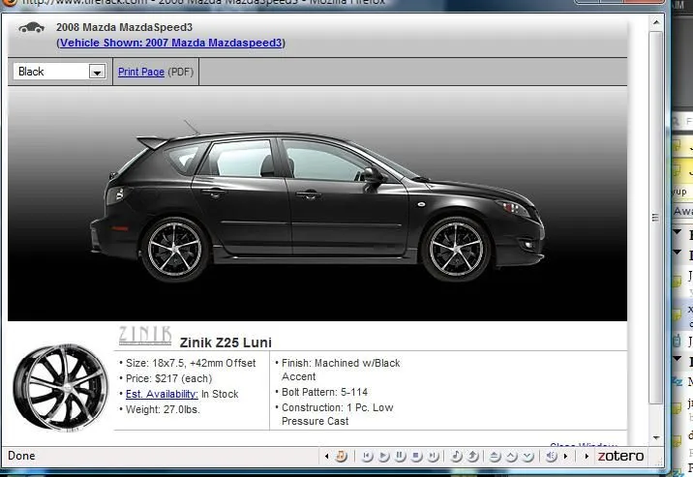Click the car image preview
This screenshot has height=477, width=693.
tap(316, 203)
